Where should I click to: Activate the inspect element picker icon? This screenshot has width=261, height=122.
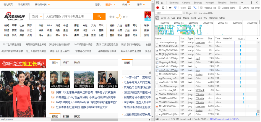coord(158,2)
